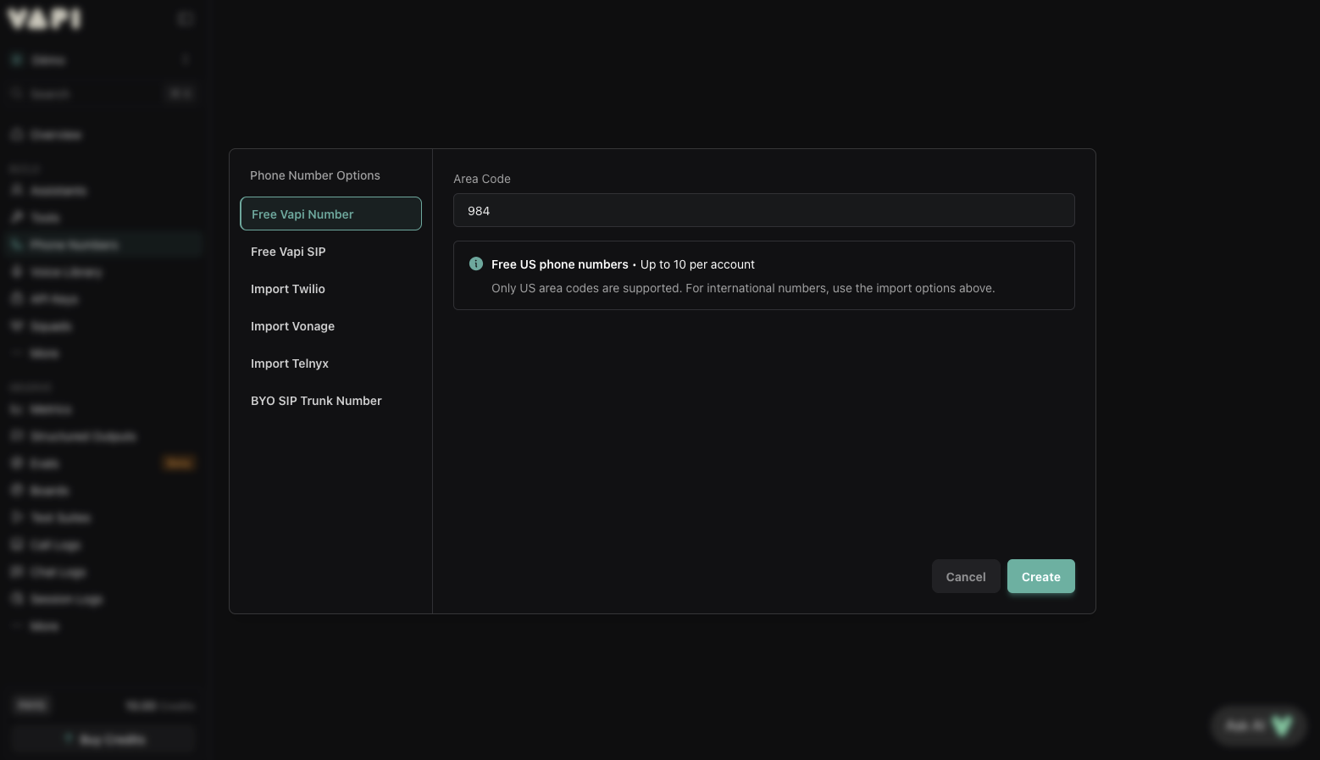Click the Create button
This screenshot has width=1320, height=760.
pos(1040,576)
